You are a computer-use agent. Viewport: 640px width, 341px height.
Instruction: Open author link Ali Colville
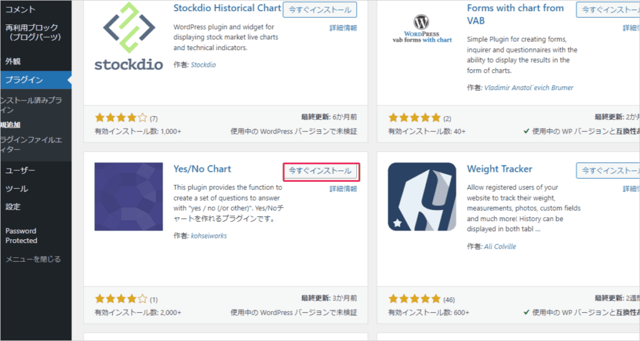pos(500,246)
